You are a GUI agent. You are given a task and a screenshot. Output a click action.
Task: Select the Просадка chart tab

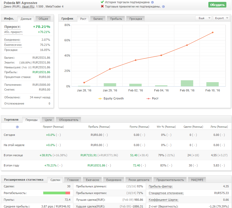tap(136, 19)
